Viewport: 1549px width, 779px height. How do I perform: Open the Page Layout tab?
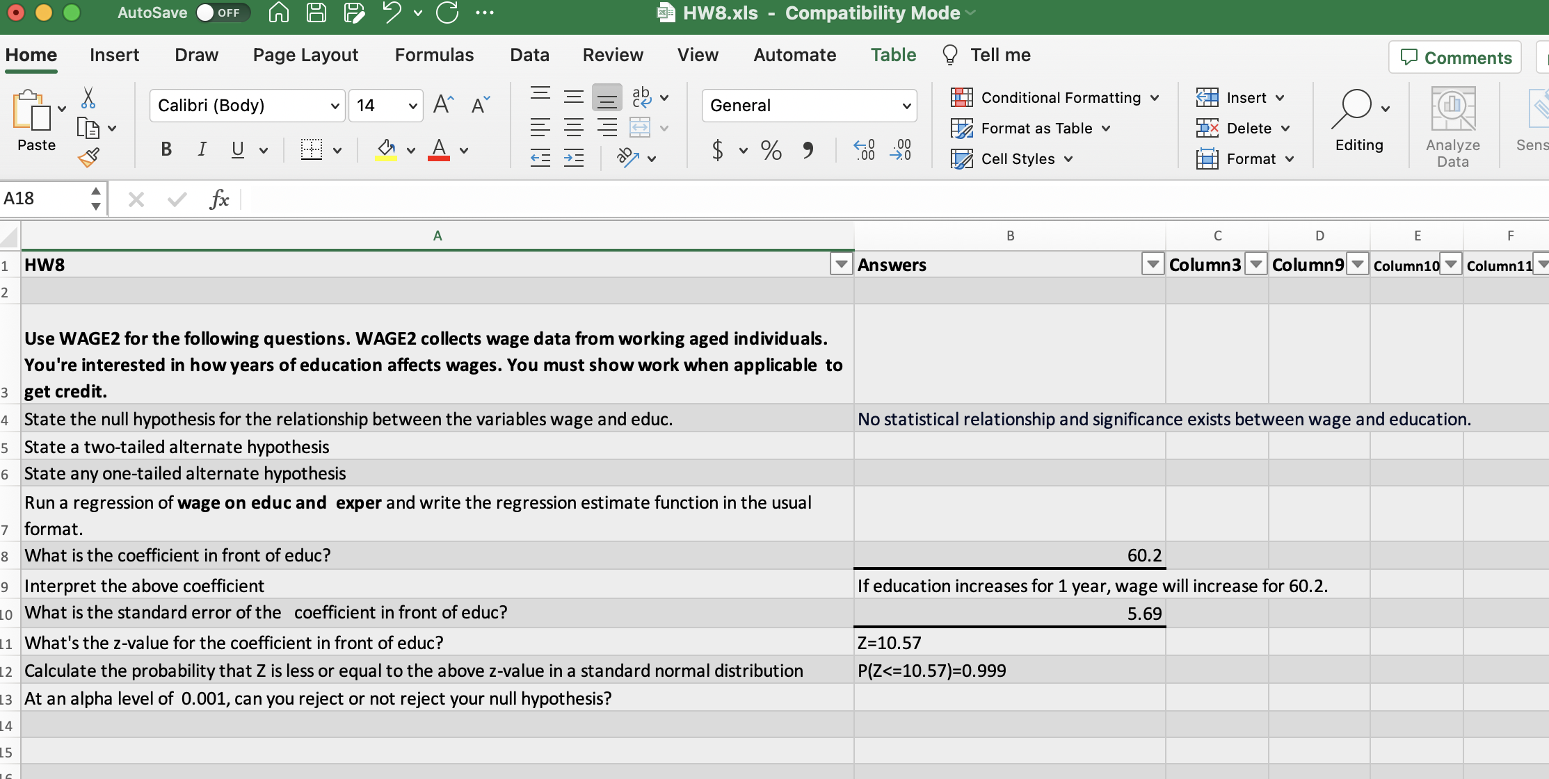pos(305,55)
